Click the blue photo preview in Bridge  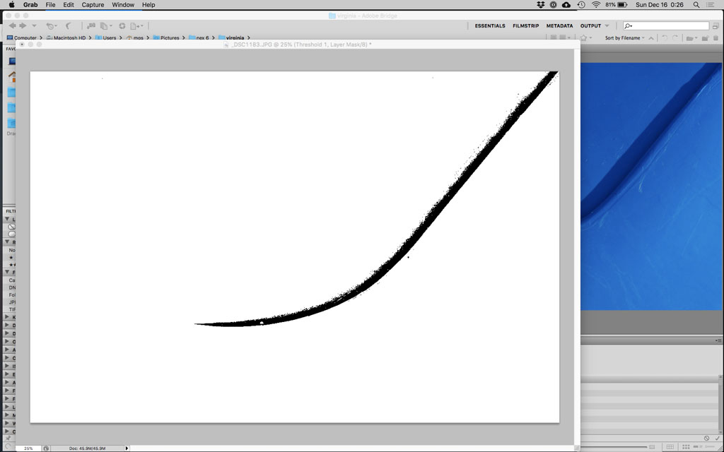pyautogui.click(x=650, y=186)
